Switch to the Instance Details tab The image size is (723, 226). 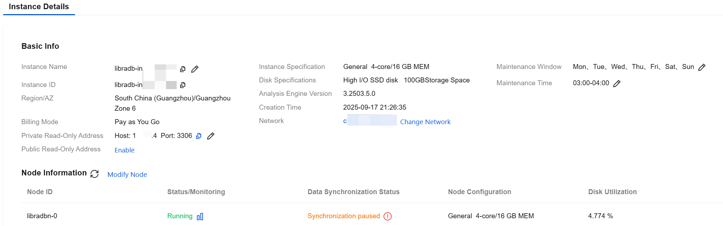pos(39,7)
